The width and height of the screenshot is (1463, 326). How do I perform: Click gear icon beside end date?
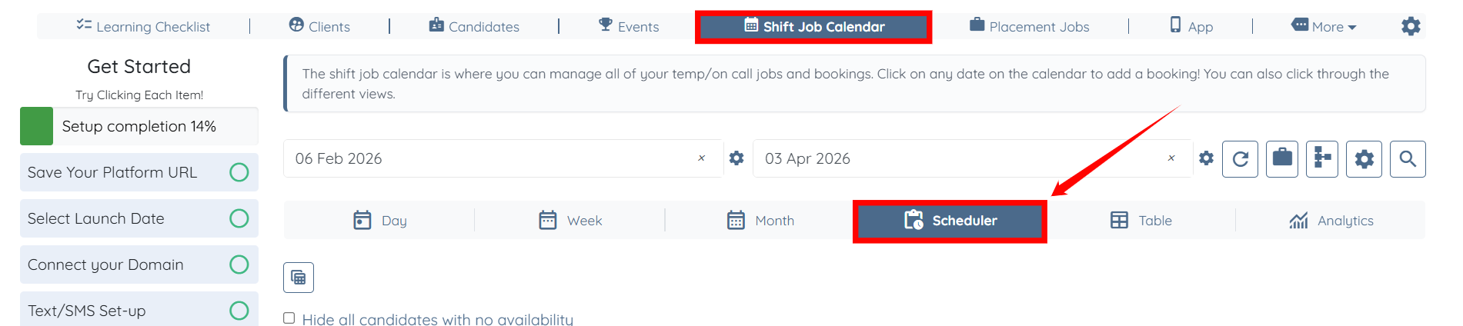click(x=1206, y=158)
